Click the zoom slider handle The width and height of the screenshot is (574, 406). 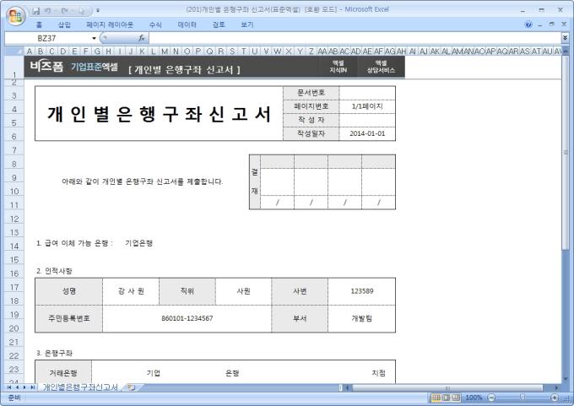pos(523,398)
